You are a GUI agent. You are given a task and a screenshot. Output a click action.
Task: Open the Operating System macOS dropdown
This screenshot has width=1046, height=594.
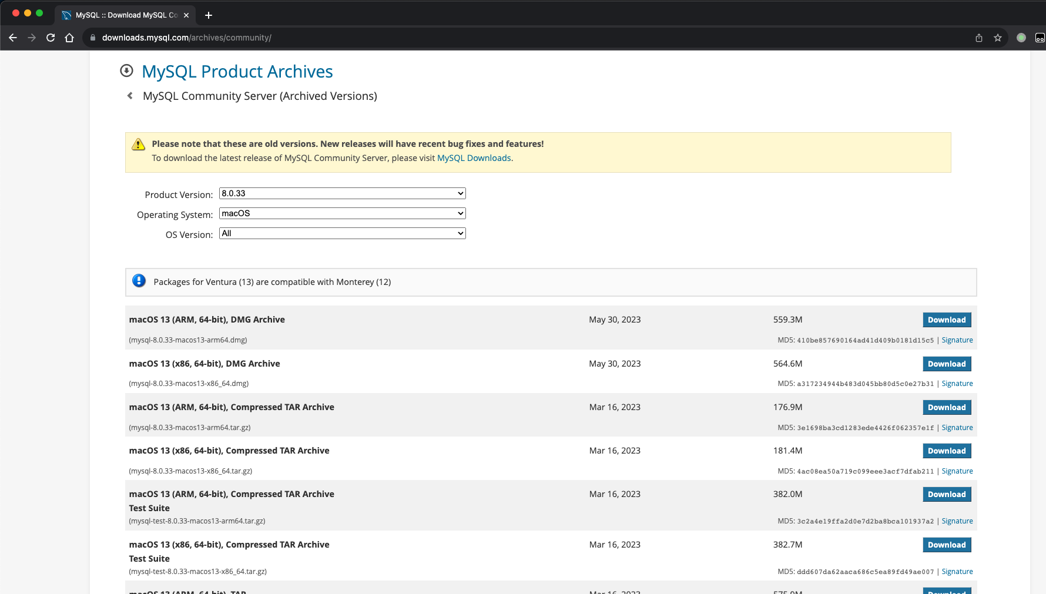tap(343, 213)
